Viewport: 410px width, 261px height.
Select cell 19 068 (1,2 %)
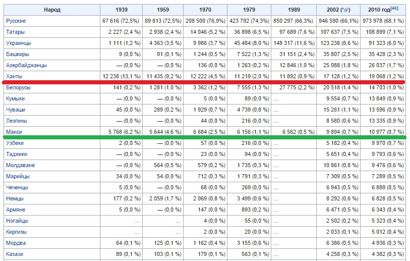[383, 76]
